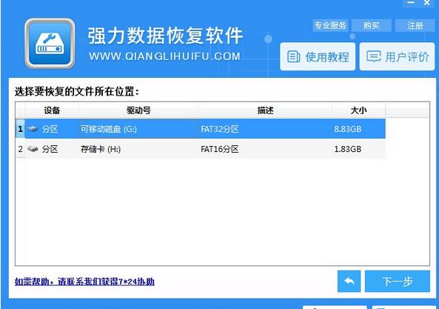Click row number 2 header
The image size is (439, 309).
21,149
